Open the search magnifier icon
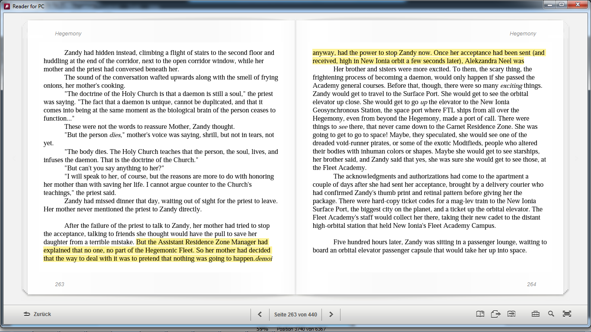591x332 pixels. click(x=551, y=314)
